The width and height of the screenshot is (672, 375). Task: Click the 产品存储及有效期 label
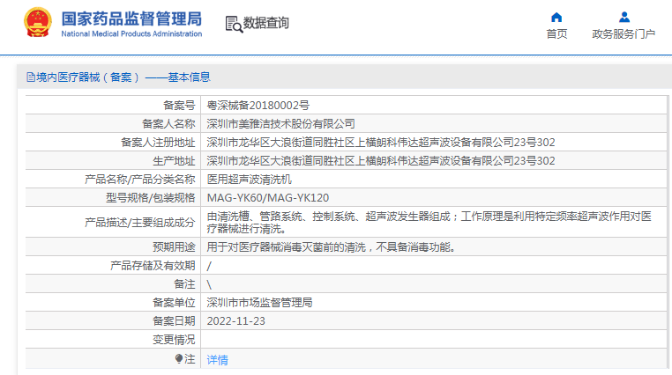pyautogui.click(x=153, y=266)
